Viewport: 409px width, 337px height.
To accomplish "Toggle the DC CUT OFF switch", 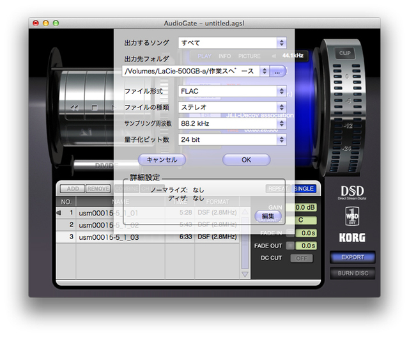I will point(302,258).
